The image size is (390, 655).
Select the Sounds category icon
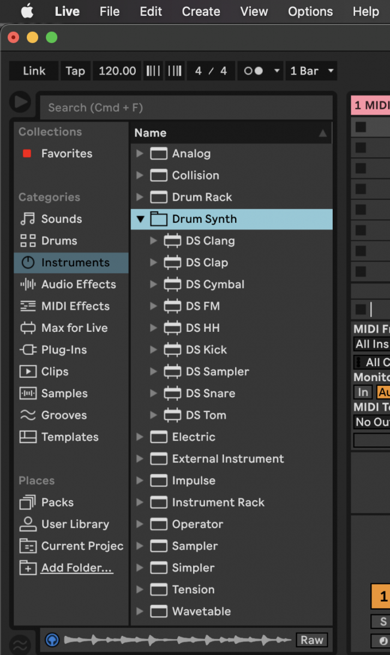point(27,219)
